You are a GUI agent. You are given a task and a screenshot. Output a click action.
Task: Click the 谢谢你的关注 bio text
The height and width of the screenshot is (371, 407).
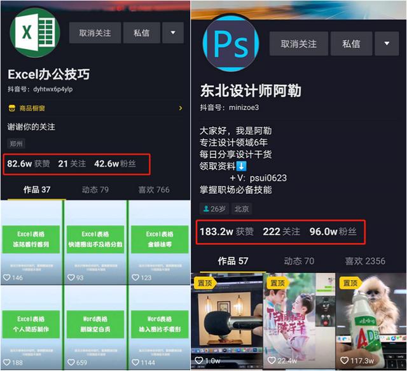pos(31,127)
